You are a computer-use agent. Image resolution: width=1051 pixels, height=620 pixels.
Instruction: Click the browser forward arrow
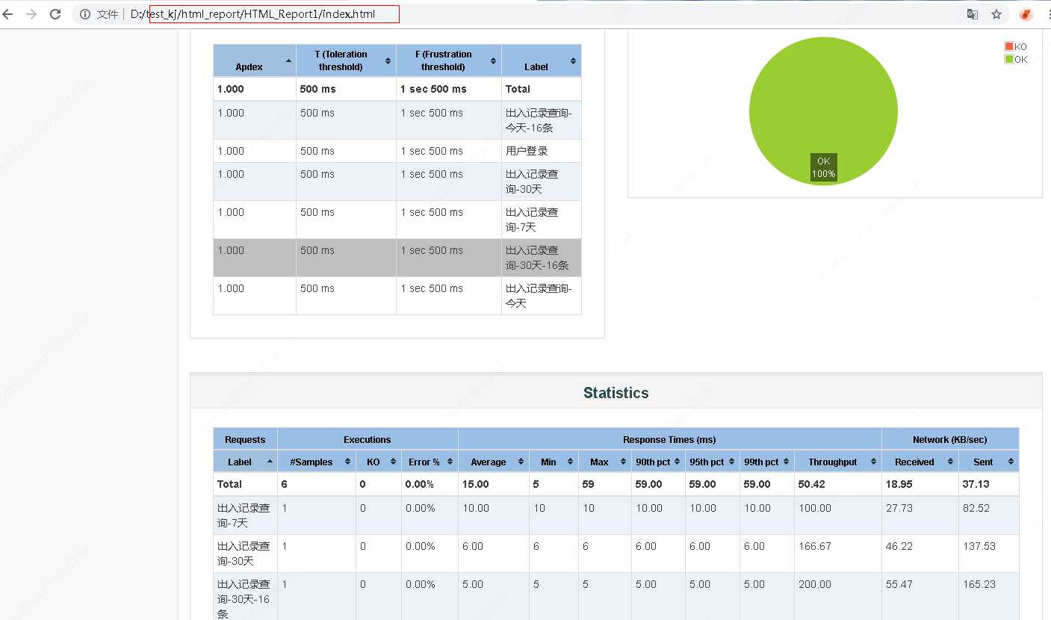(x=31, y=14)
